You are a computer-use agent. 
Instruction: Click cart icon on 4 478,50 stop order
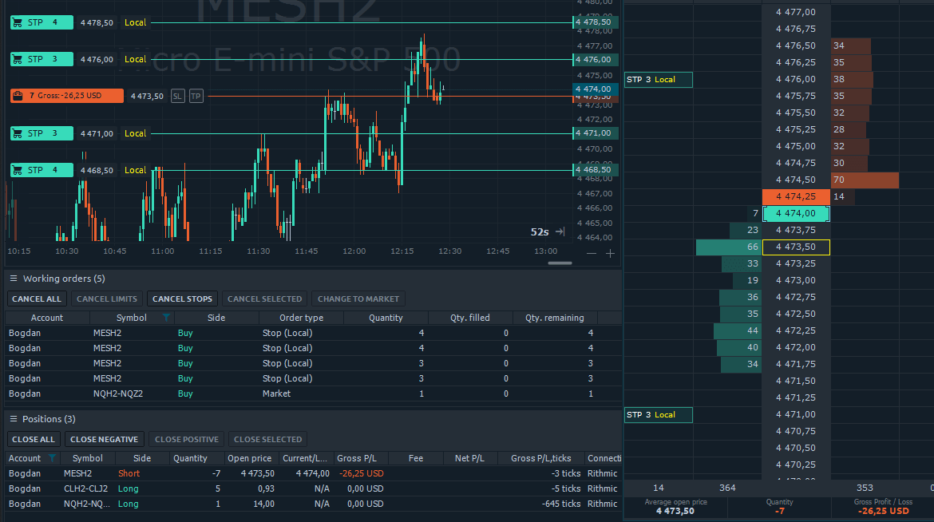pos(18,23)
